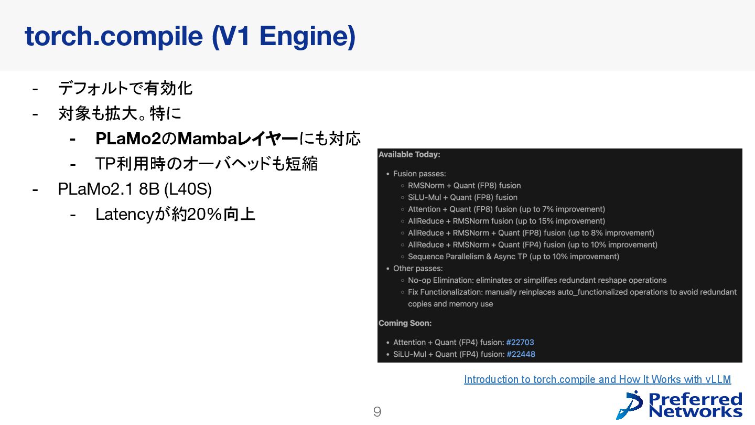Click the 'Fix Functionalization' line
755x425 pixels.
573,297
